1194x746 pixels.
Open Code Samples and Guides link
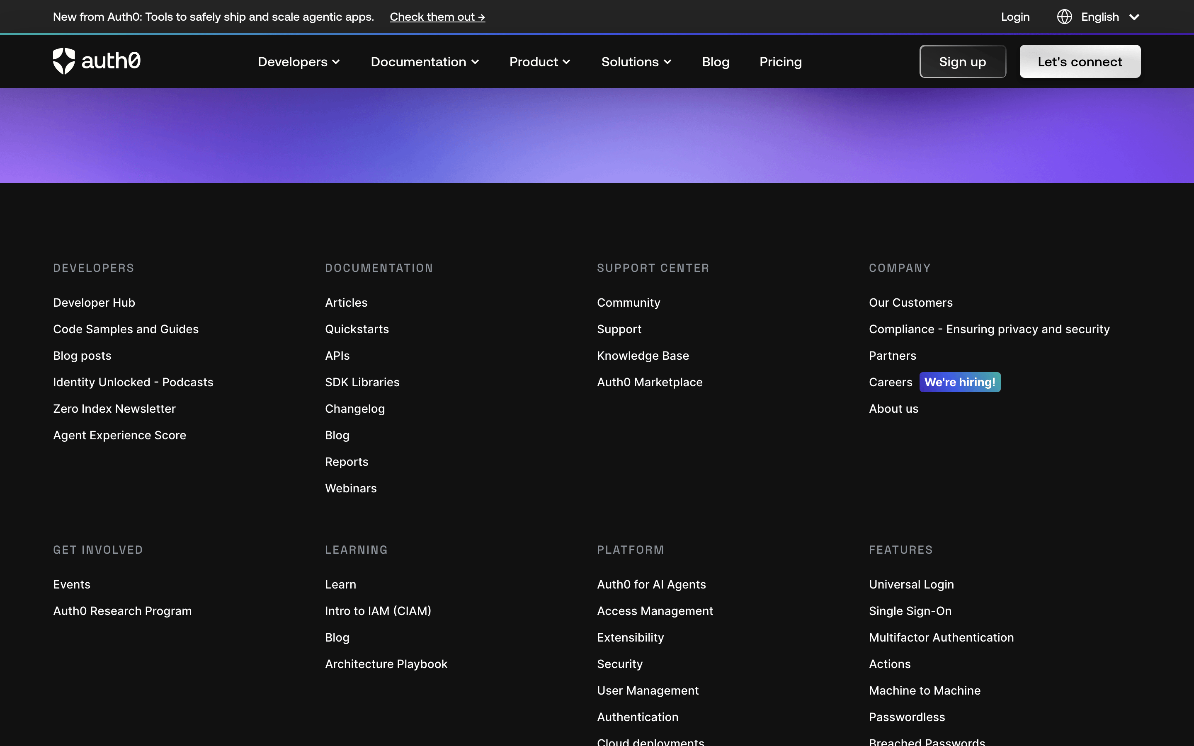125,329
